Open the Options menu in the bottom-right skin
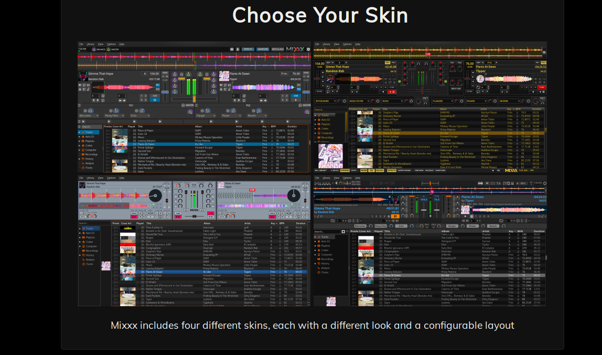602x355 pixels. 347,178
